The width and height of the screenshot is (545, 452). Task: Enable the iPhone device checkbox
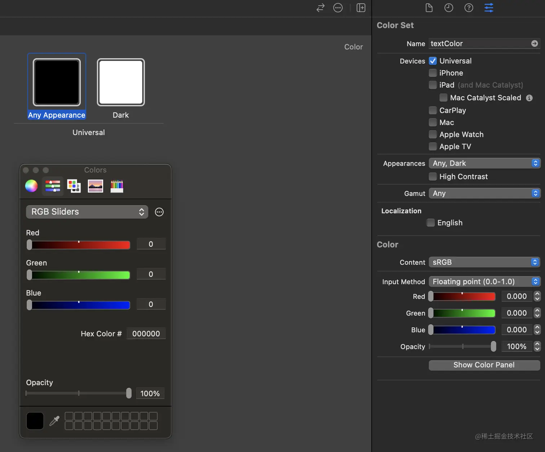tap(433, 73)
